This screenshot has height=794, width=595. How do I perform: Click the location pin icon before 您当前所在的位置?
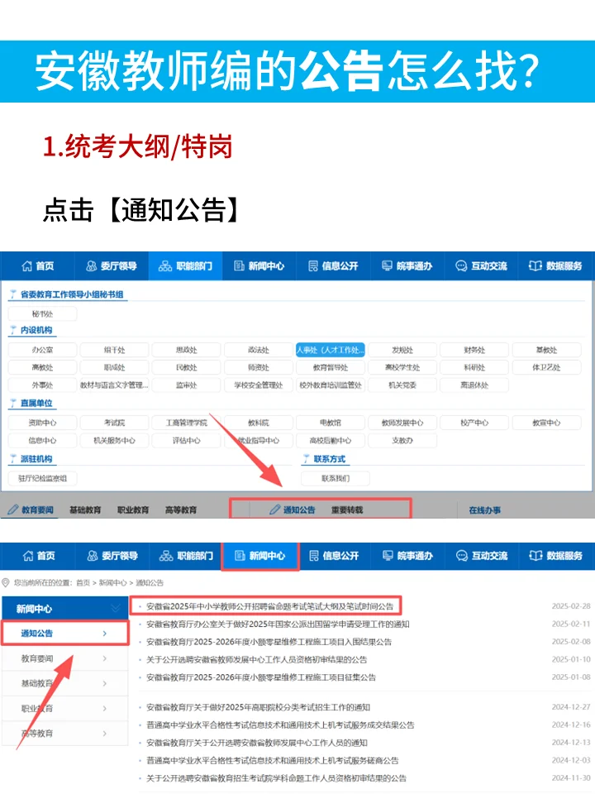tap(6, 583)
